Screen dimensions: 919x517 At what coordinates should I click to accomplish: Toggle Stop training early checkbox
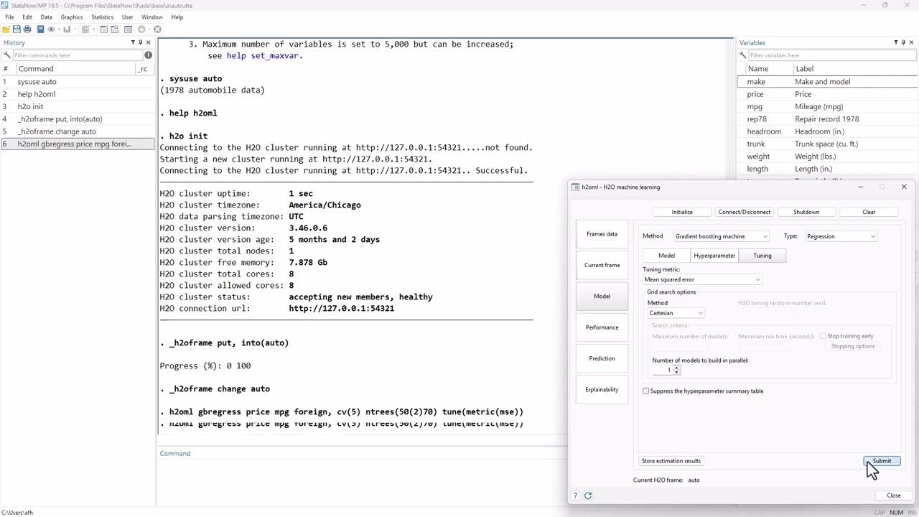pos(823,336)
